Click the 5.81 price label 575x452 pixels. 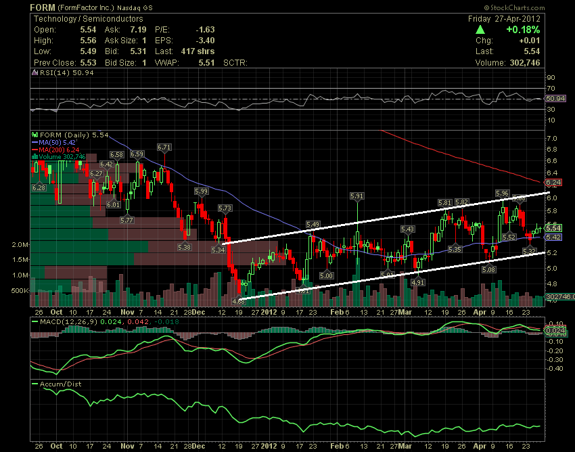pos(445,202)
